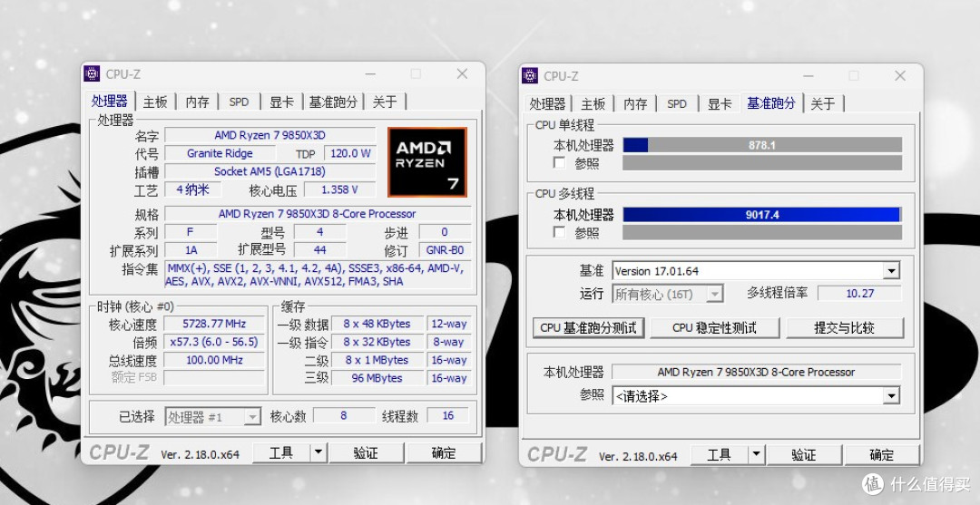Switch to 处理器 tab in right window

[547, 103]
